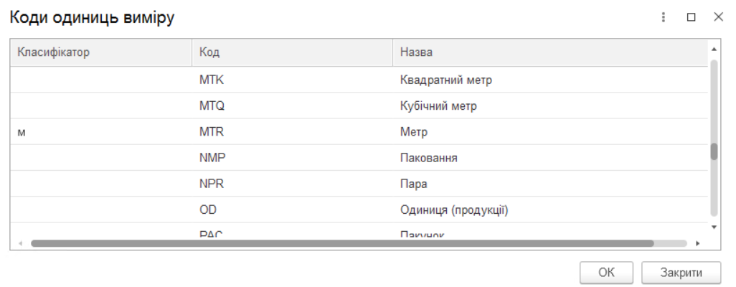Select the Одиниця (продукції) row
736x287 pixels.
(454, 210)
